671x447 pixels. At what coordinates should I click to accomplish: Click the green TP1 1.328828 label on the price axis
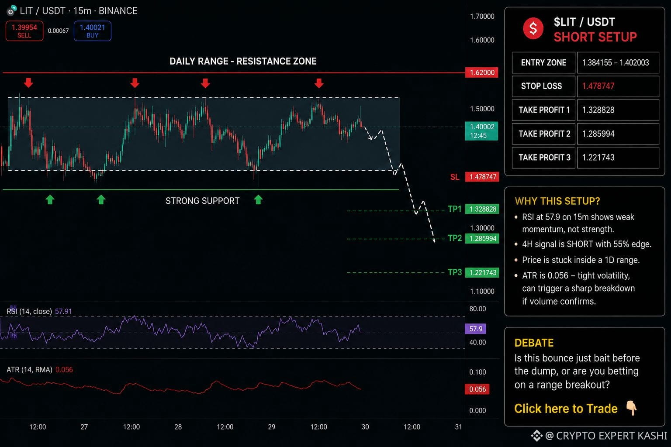click(x=482, y=209)
